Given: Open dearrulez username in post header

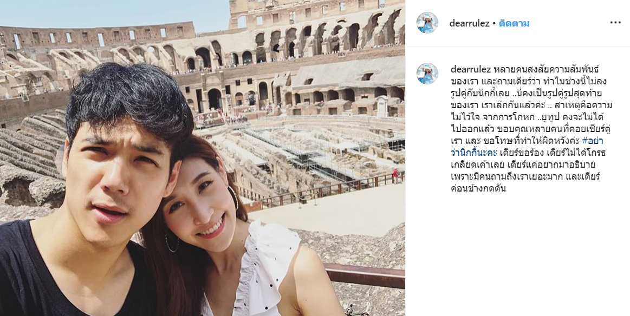Looking at the screenshot, I should (469, 23).
